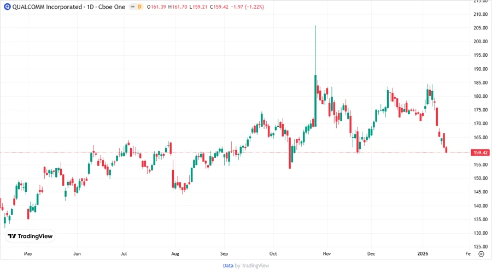The height and width of the screenshot is (272, 492).
Task: Click the Dec label on time axis
Action: [x=371, y=254]
